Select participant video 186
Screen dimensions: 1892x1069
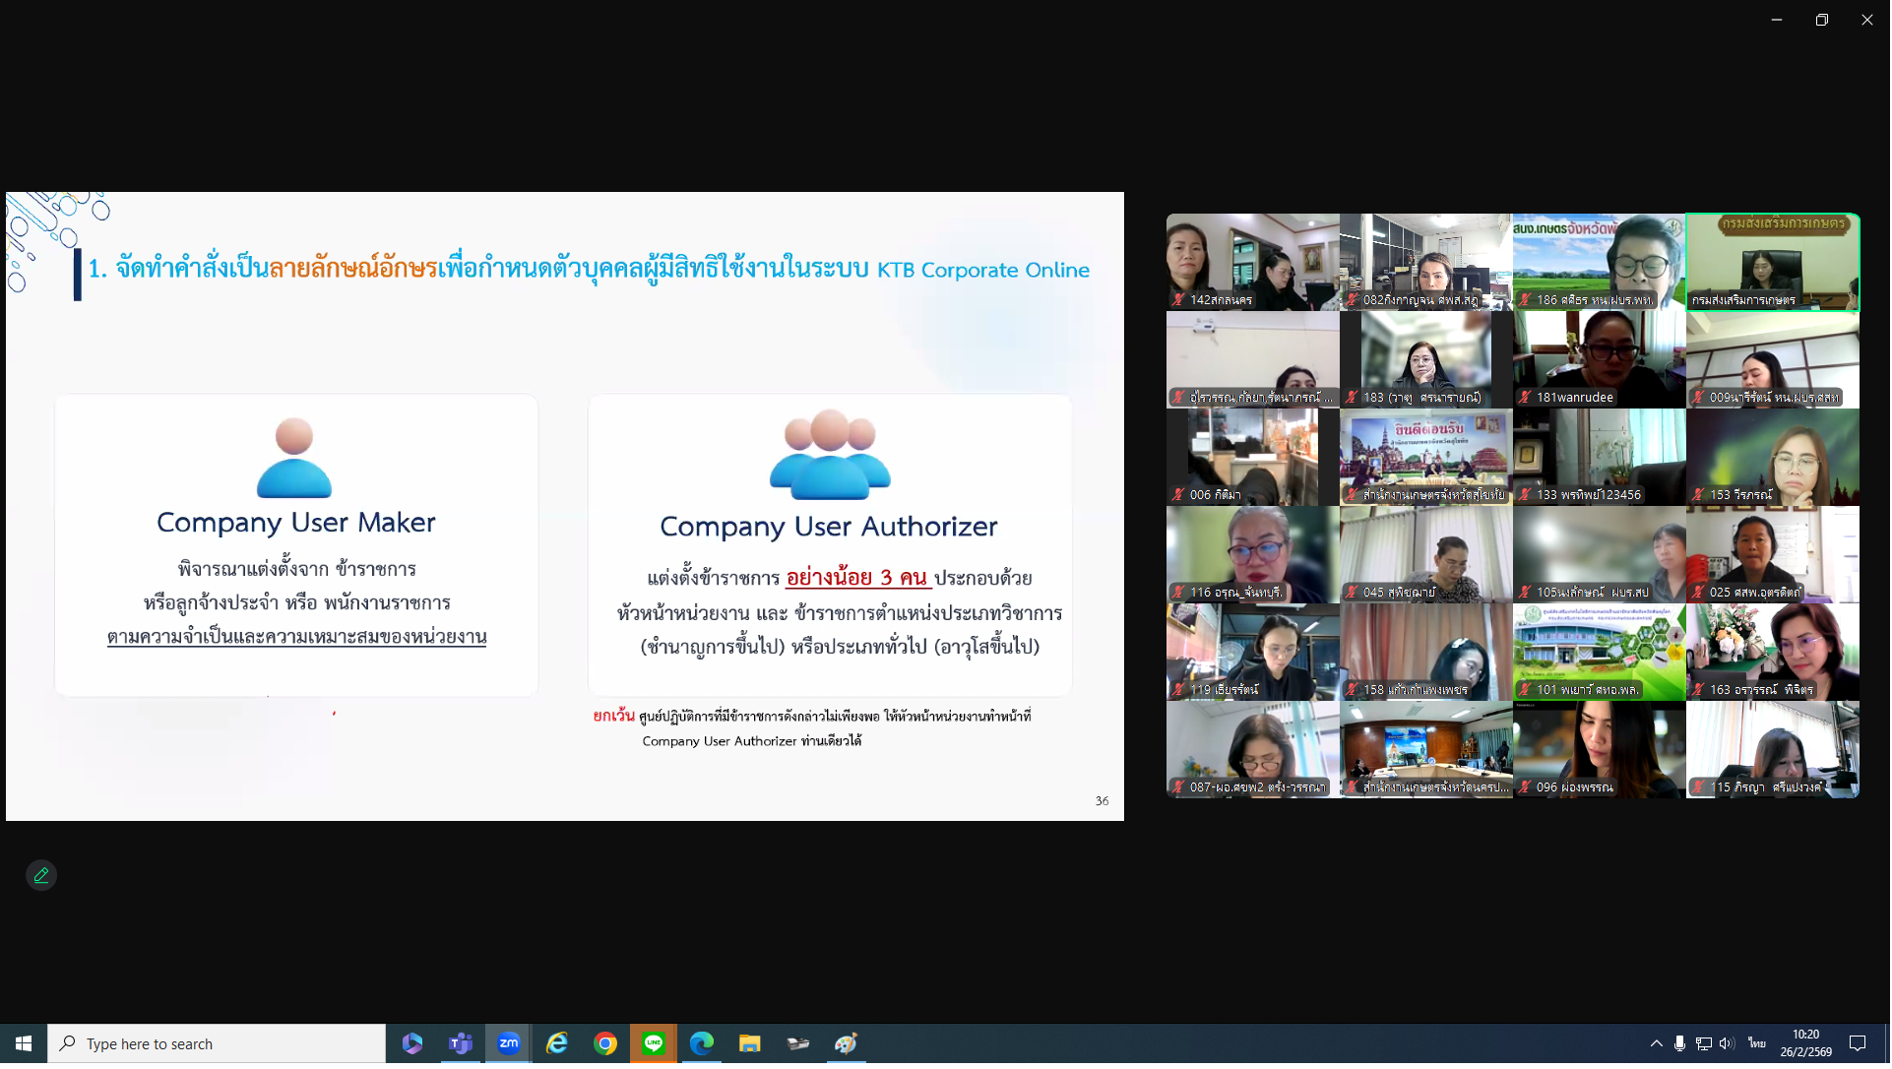tap(1599, 262)
